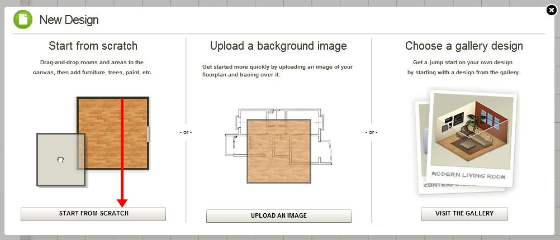Close the New Design dialog

click(x=552, y=10)
